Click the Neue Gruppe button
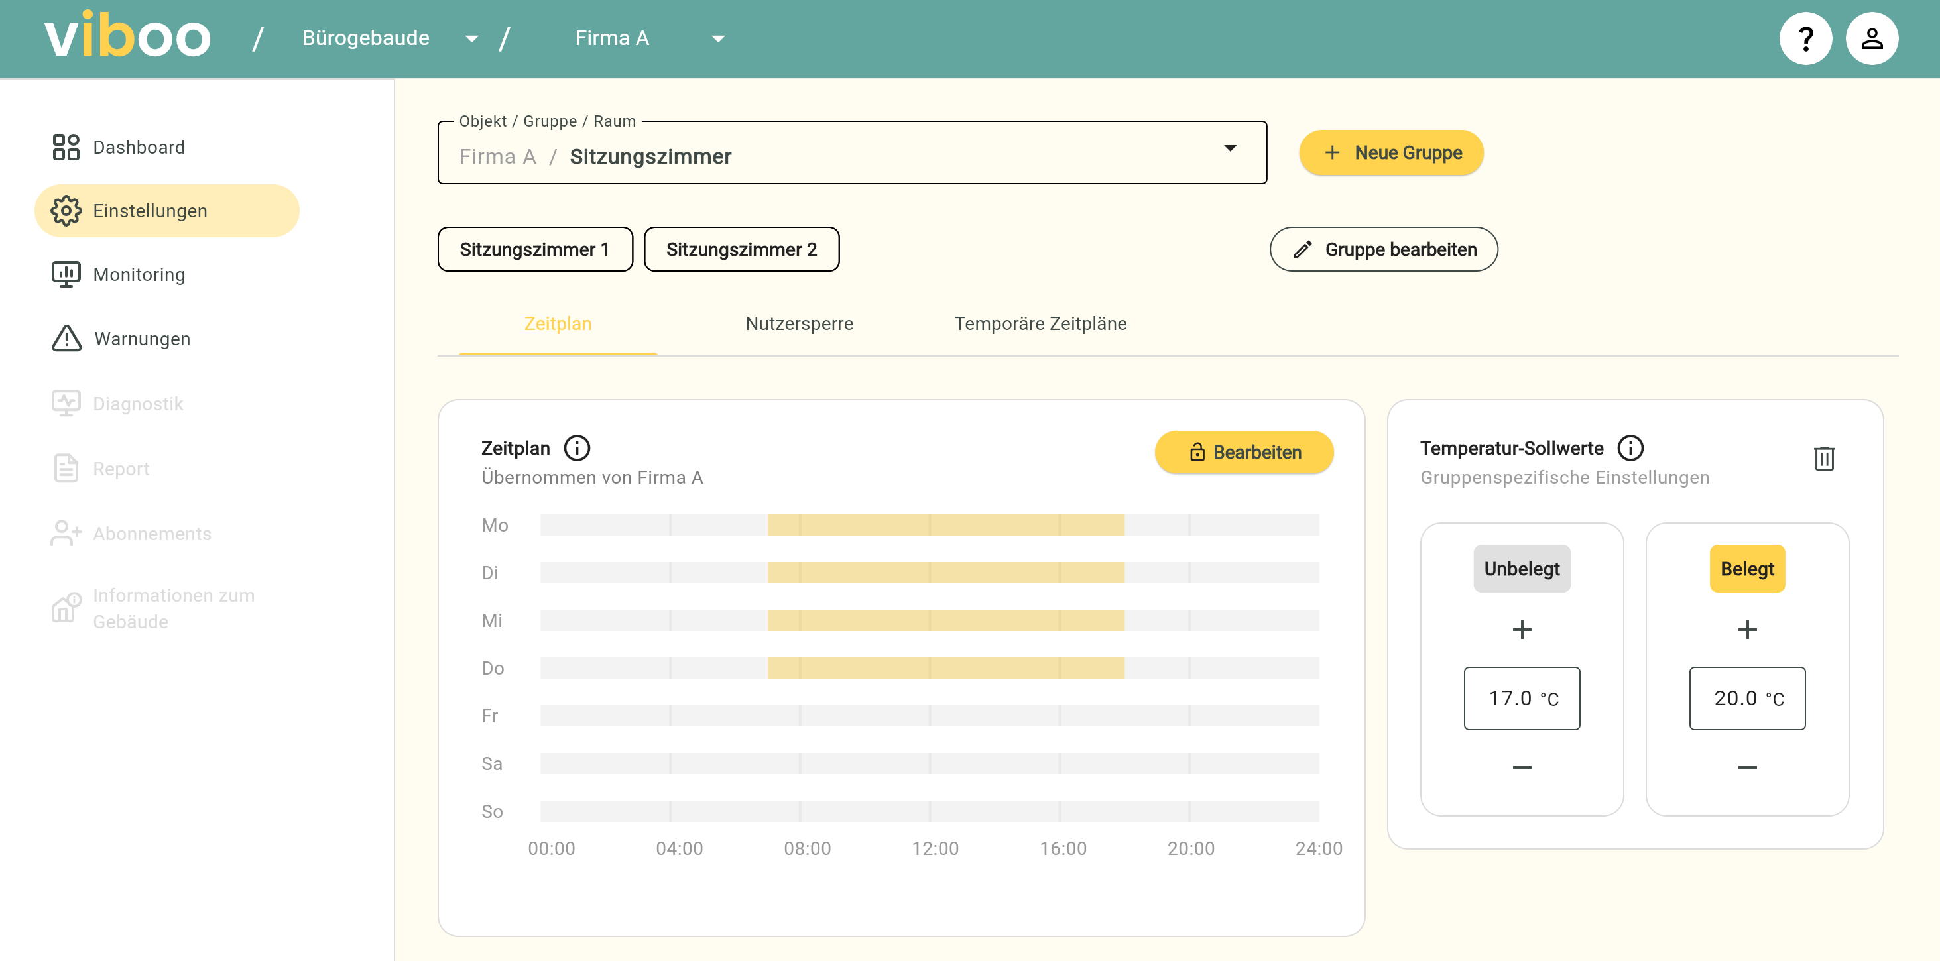This screenshot has width=1940, height=961. point(1390,153)
